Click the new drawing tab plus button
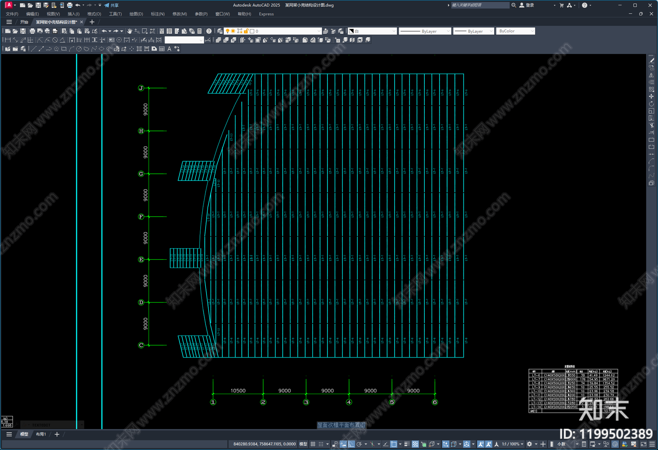 click(x=92, y=22)
